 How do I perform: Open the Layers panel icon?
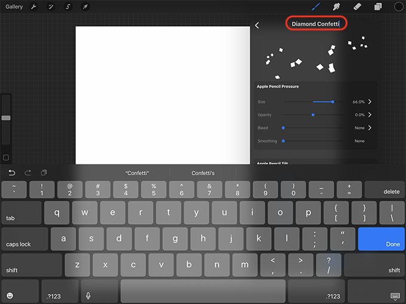click(x=378, y=7)
